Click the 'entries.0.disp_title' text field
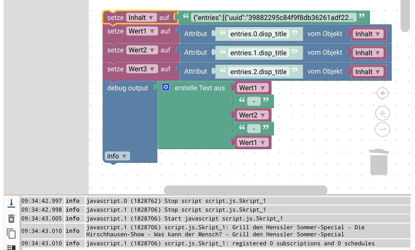 [258, 34]
